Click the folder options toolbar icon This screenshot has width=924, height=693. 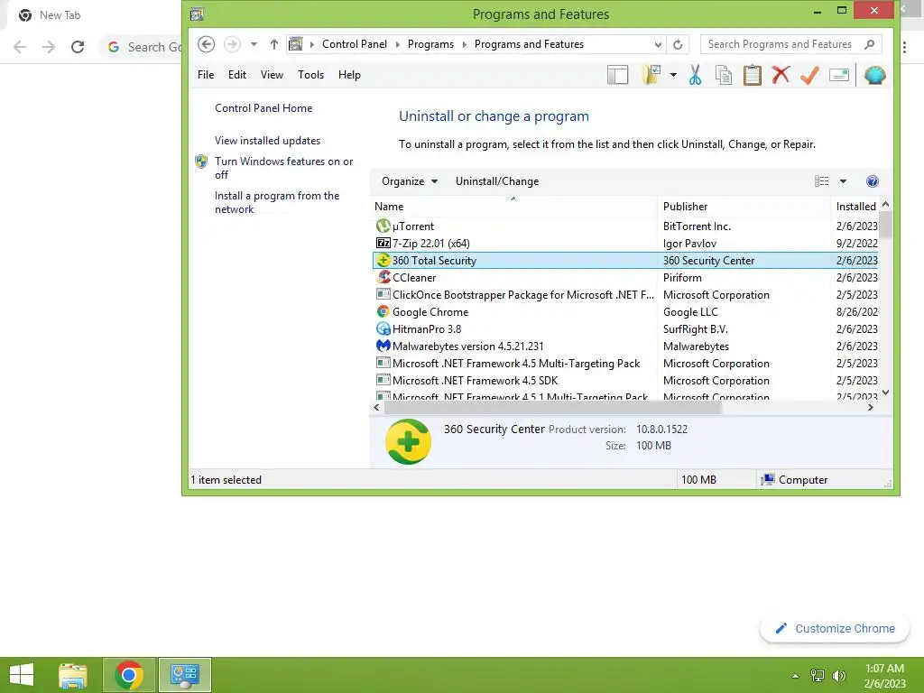coord(651,75)
